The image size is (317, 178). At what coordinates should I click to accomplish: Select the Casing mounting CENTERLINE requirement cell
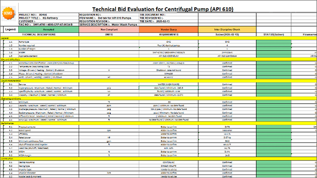tap(169, 162)
